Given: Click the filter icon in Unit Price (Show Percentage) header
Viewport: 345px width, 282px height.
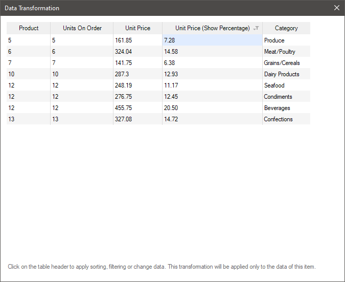Looking at the screenshot, I should (x=256, y=29).
